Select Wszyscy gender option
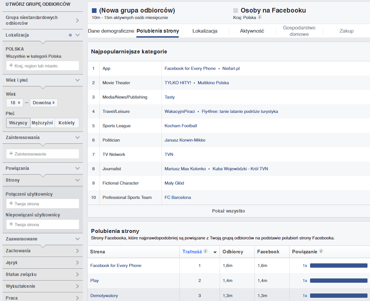 point(18,123)
